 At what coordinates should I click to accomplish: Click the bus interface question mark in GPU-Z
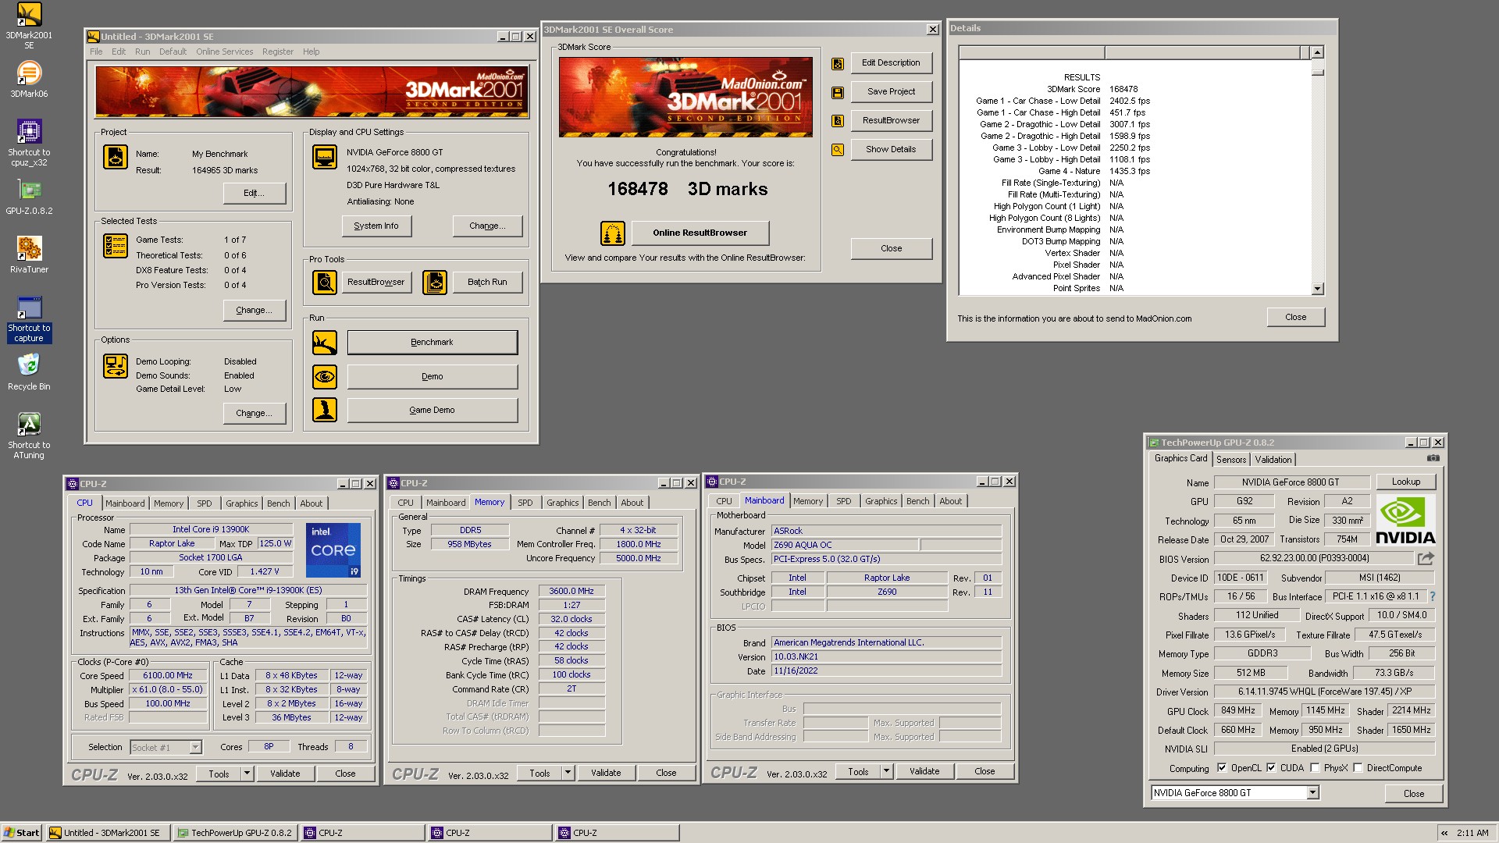click(1432, 596)
